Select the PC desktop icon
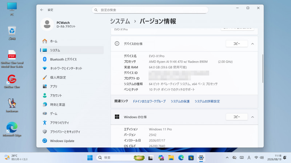 12,9
